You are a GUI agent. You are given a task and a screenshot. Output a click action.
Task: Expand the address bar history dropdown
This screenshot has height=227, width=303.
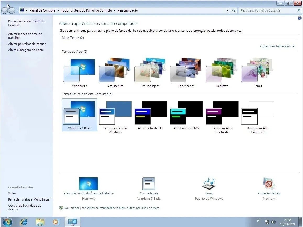click(x=228, y=11)
